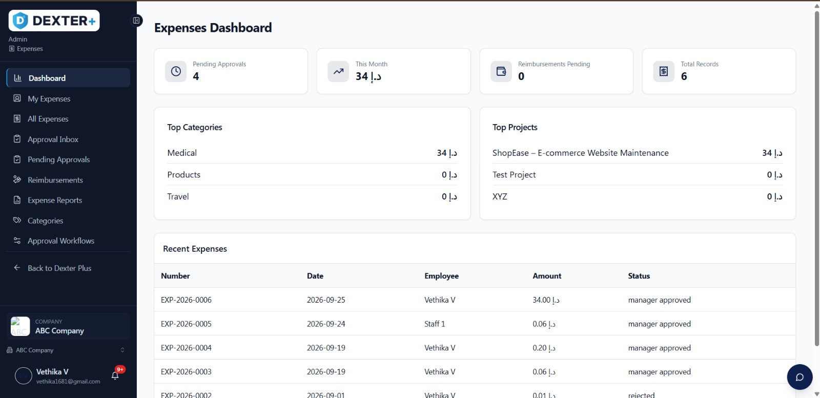The width and height of the screenshot is (820, 398).
Task: Open notifications via the bell icon
Action: (x=115, y=375)
